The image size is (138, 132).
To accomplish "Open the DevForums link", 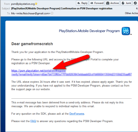I will click(77, 114).
